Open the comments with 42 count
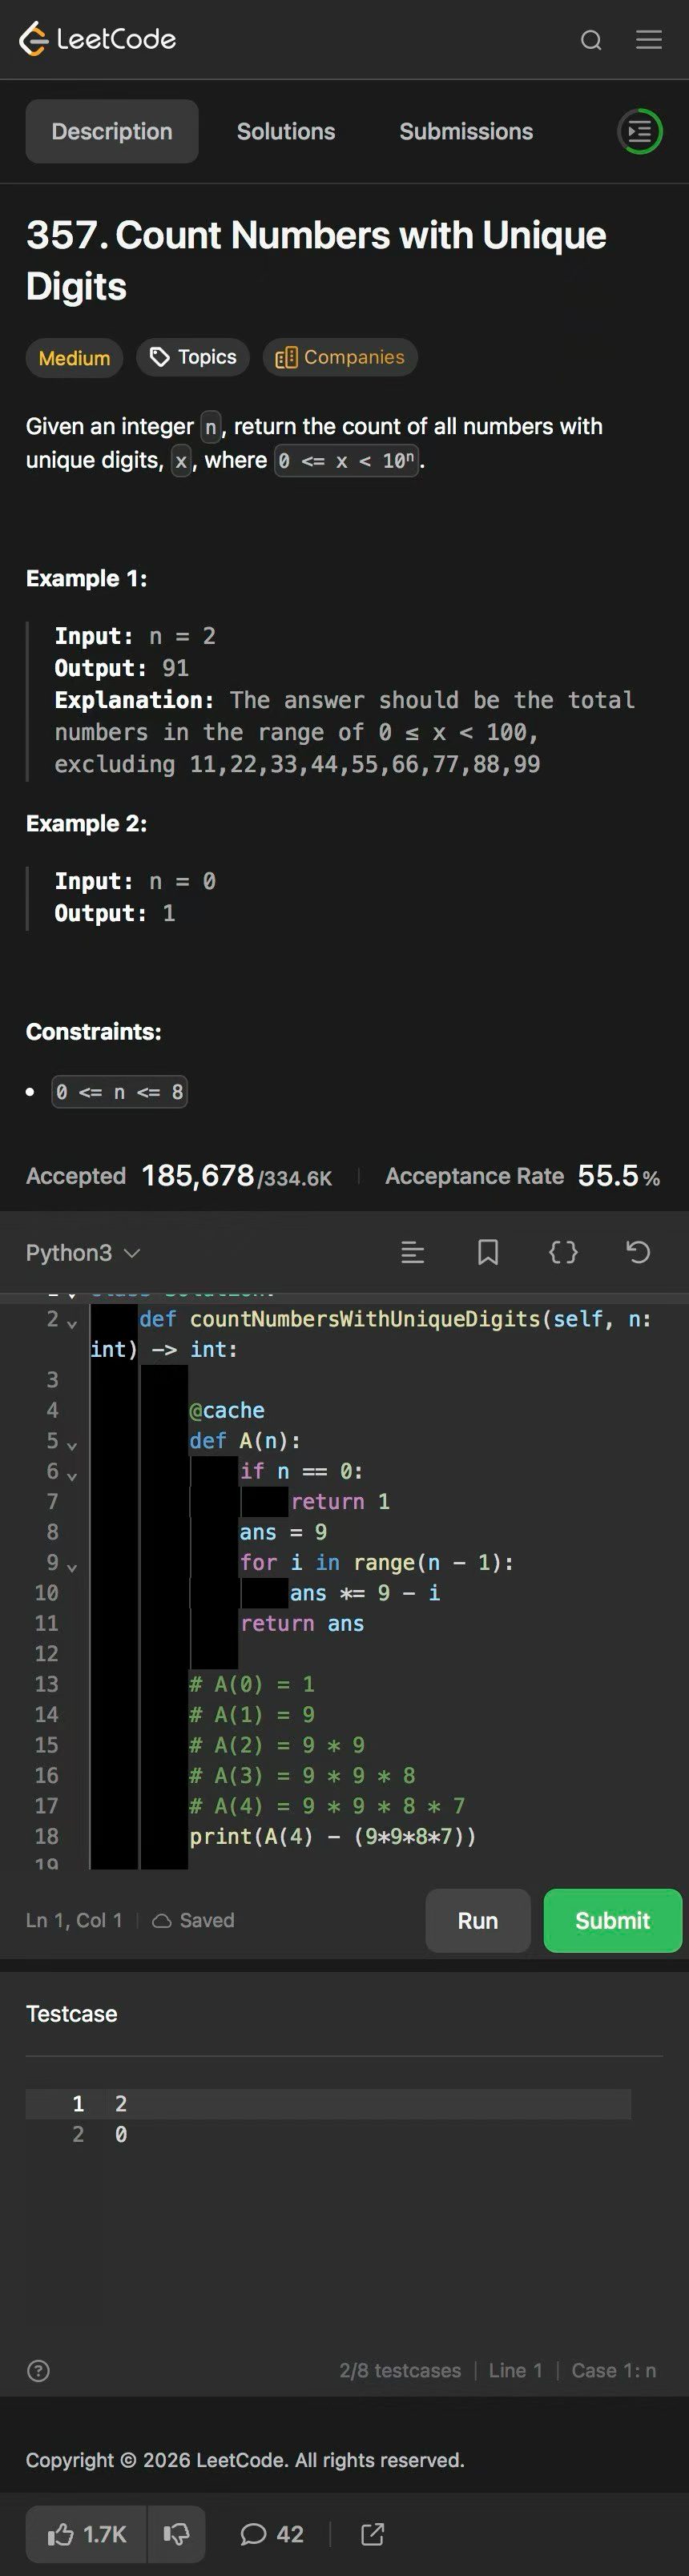The image size is (689, 2576). (272, 2533)
